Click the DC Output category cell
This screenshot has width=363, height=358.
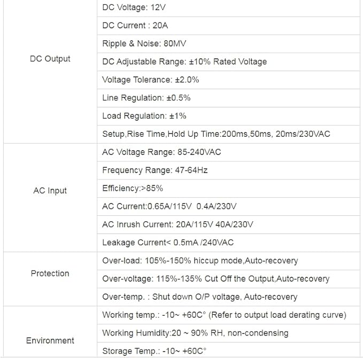click(50, 59)
